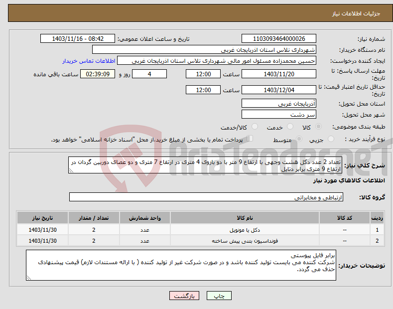Toggle the اسناد خزانه اسلامی payment checkbox
Image resolution: width=393 pixels, height=309 pixels.
coord(250,139)
